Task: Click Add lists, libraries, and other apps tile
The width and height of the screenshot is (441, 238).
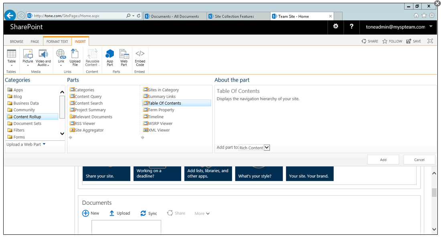Action: click(x=208, y=174)
